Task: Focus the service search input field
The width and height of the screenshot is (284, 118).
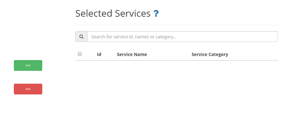Action: 183,37
